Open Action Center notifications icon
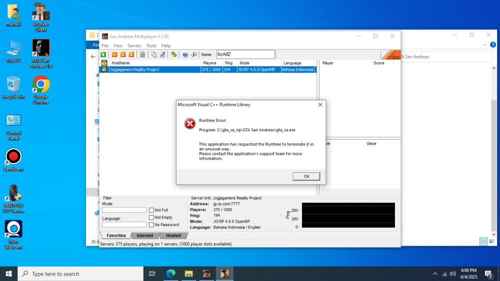Viewport: 500px width, 281px height. pos(488,274)
